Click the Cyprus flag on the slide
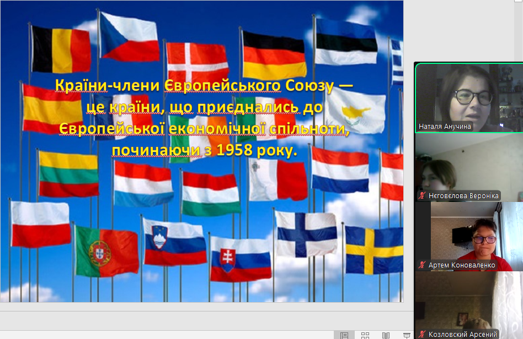Screen dimensions: 523x339 tap(355, 111)
